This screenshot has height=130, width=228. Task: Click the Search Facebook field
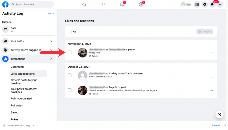[32, 5]
